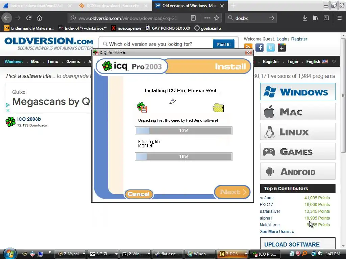Show desktop via quick launch icon
Screen dimensions: 346x259
pyautogui.click(x=41, y=254)
